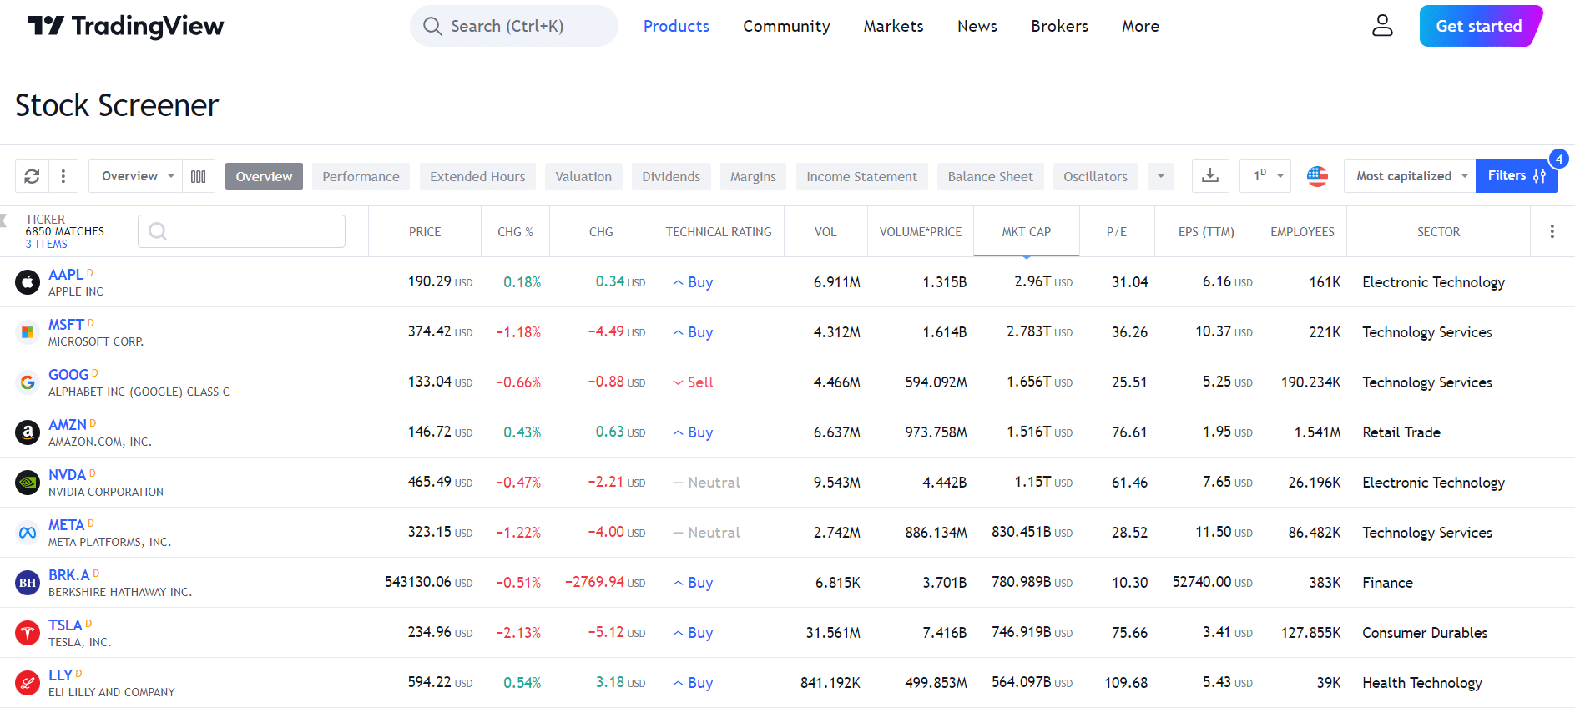Open News menu

(977, 26)
